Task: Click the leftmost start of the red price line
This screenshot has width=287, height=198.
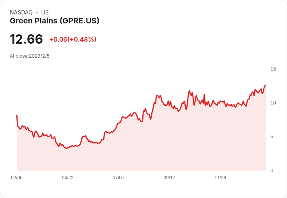Action: tap(17, 115)
